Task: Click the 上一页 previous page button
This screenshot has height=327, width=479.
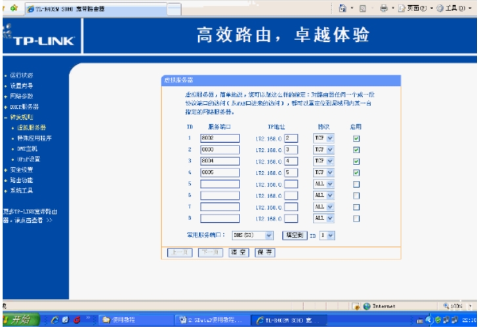Action: [180, 252]
